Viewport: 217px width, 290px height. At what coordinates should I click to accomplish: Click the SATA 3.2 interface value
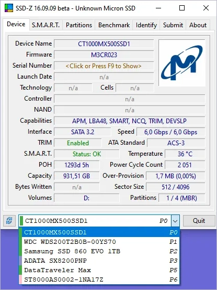[83, 132]
